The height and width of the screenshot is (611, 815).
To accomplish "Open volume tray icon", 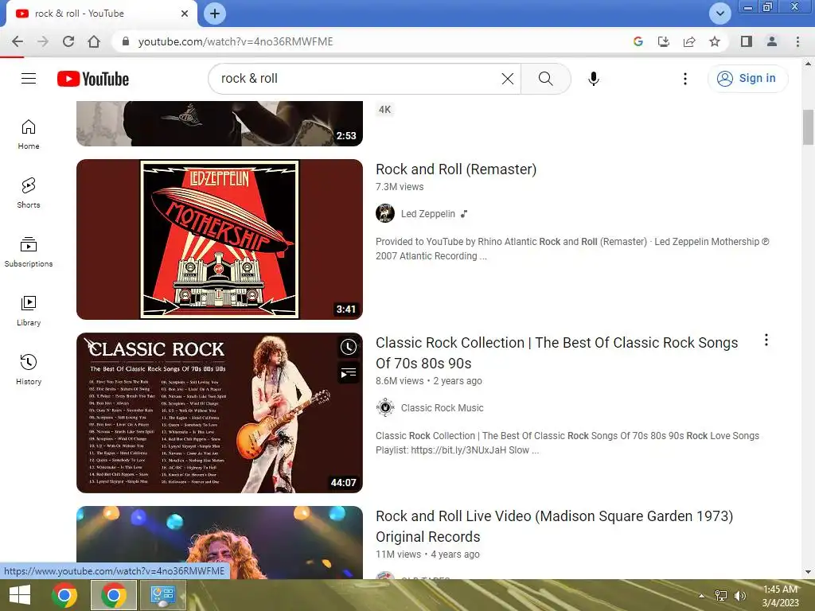I will 739,596.
